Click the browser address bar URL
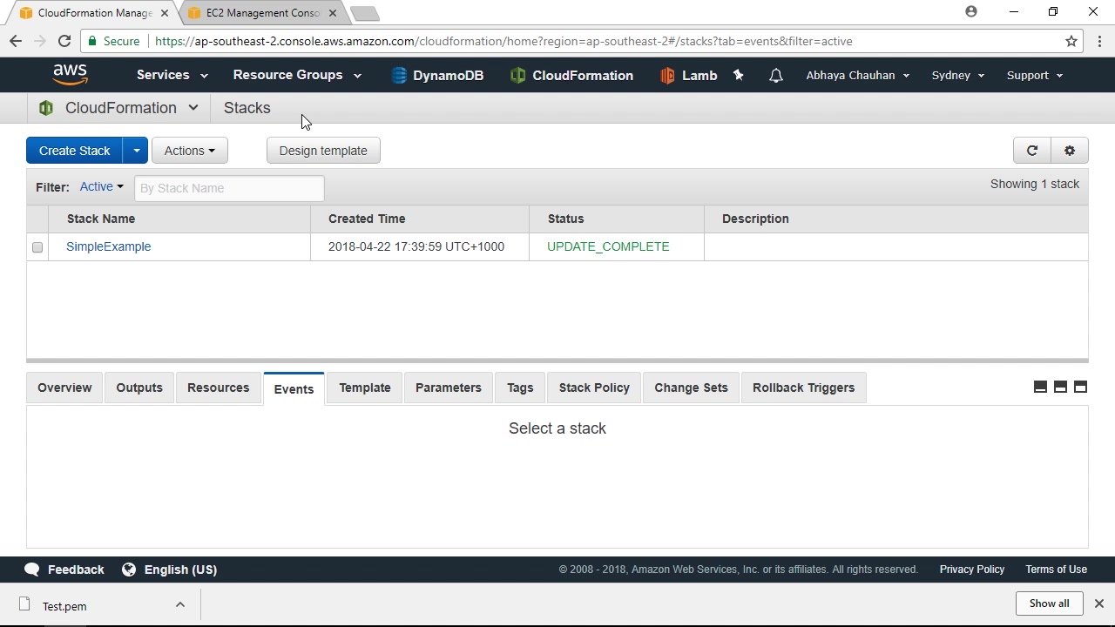This screenshot has height=627, width=1115. pos(503,41)
